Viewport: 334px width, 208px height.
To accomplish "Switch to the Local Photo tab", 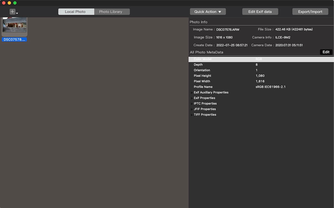I will pyautogui.click(x=76, y=12).
